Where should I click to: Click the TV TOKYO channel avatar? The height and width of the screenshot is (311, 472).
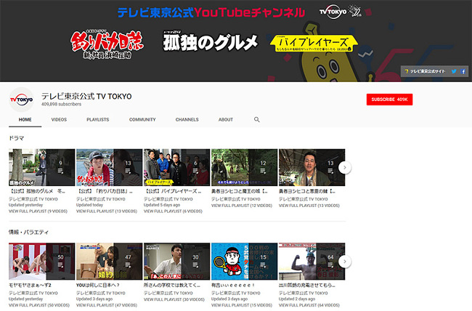[21, 100]
